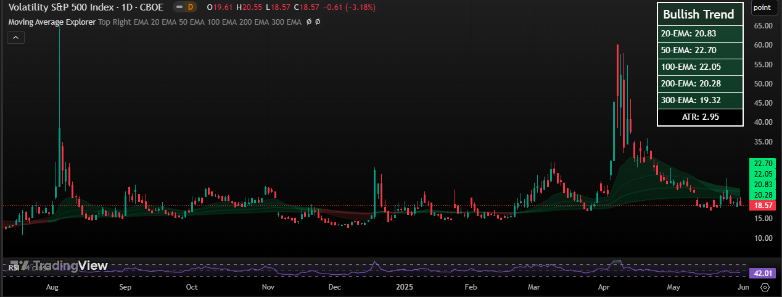This screenshot has width=782, height=297.
Task: Click the 2025 label on time axis
Action: pyautogui.click(x=405, y=287)
